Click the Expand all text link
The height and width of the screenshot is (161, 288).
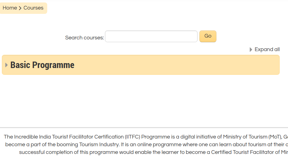(x=267, y=50)
